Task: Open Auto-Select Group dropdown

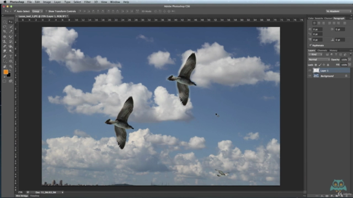Action: (x=37, y=11)
